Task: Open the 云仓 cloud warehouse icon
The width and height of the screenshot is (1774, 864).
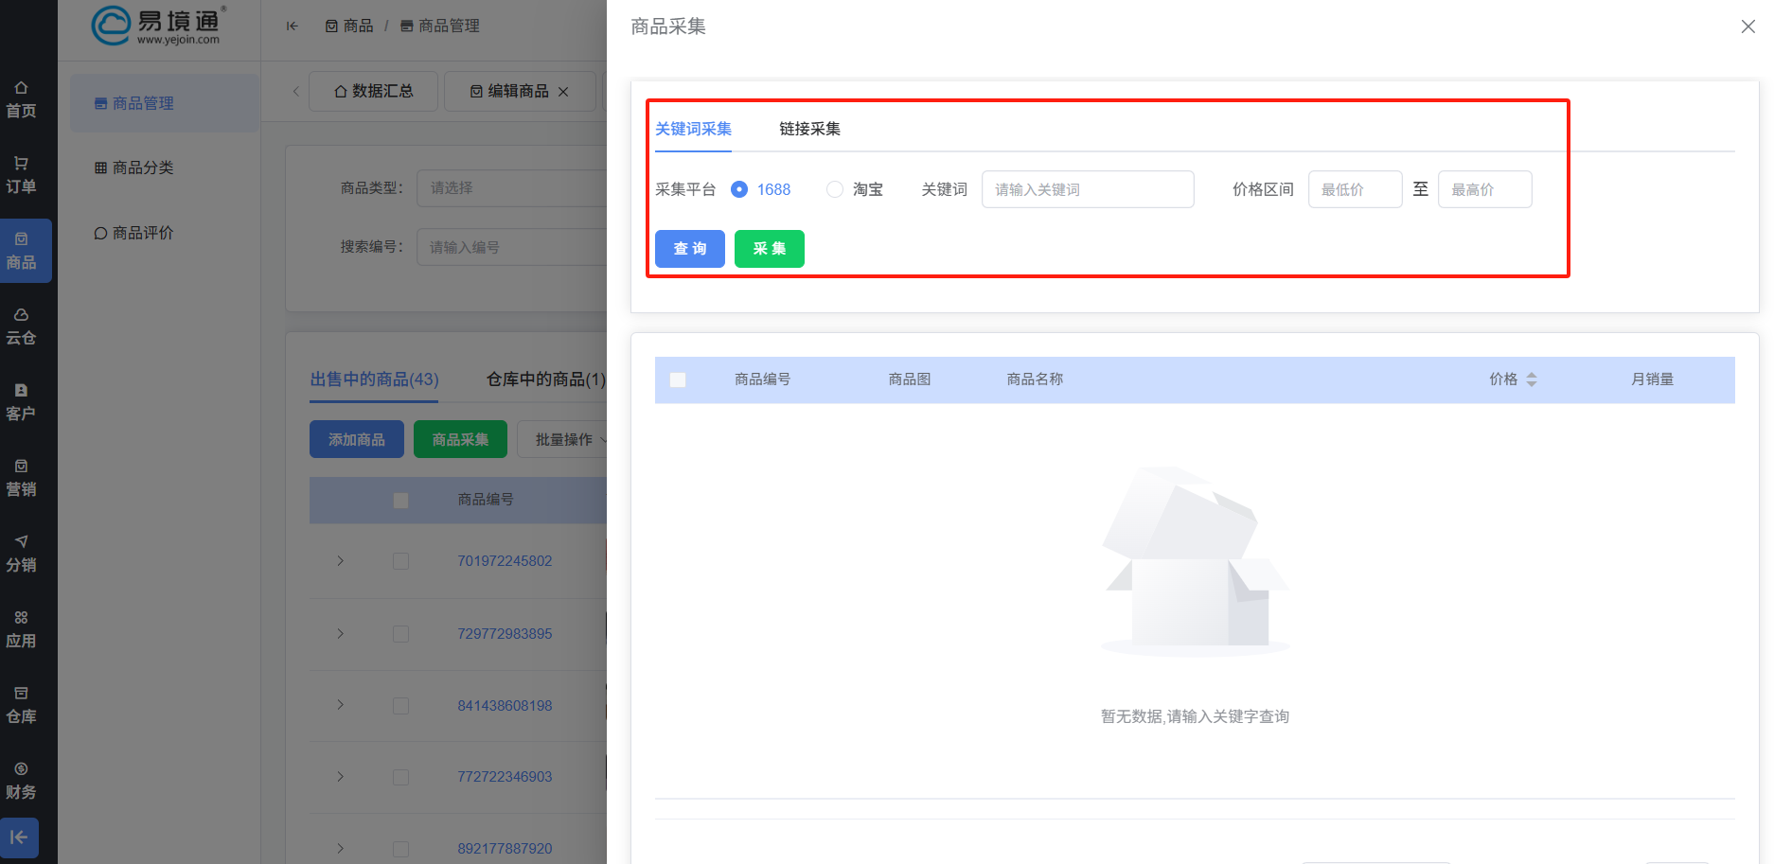Action: point(21,326)
